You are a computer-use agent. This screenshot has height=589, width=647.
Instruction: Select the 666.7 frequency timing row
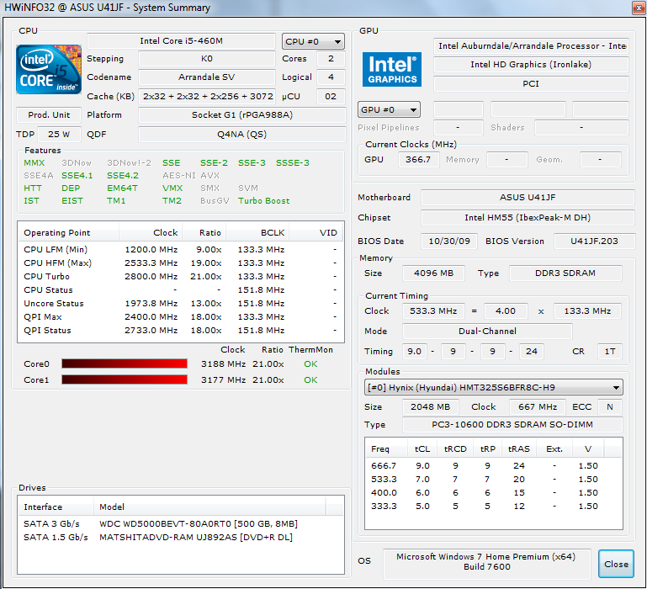click(494, 465)
